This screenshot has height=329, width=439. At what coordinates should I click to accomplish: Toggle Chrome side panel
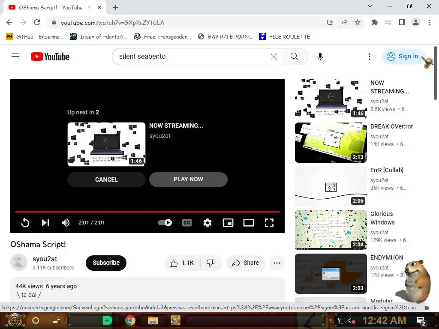pyautogui.click(x=402, y=22)
